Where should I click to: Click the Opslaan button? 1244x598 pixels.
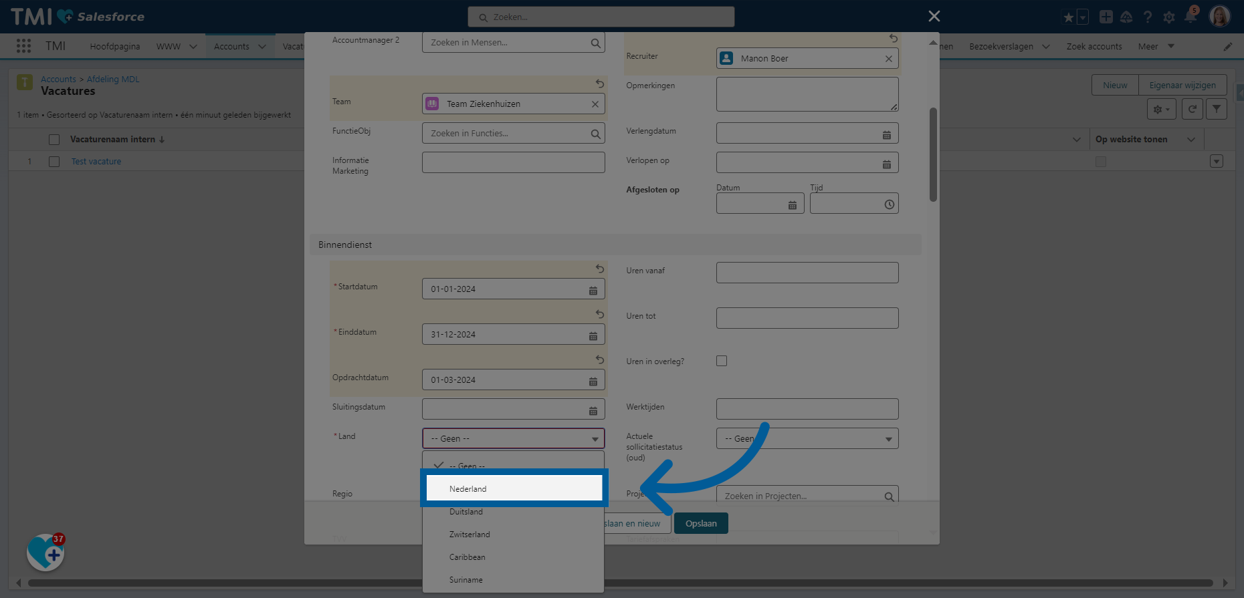point(701,523)
